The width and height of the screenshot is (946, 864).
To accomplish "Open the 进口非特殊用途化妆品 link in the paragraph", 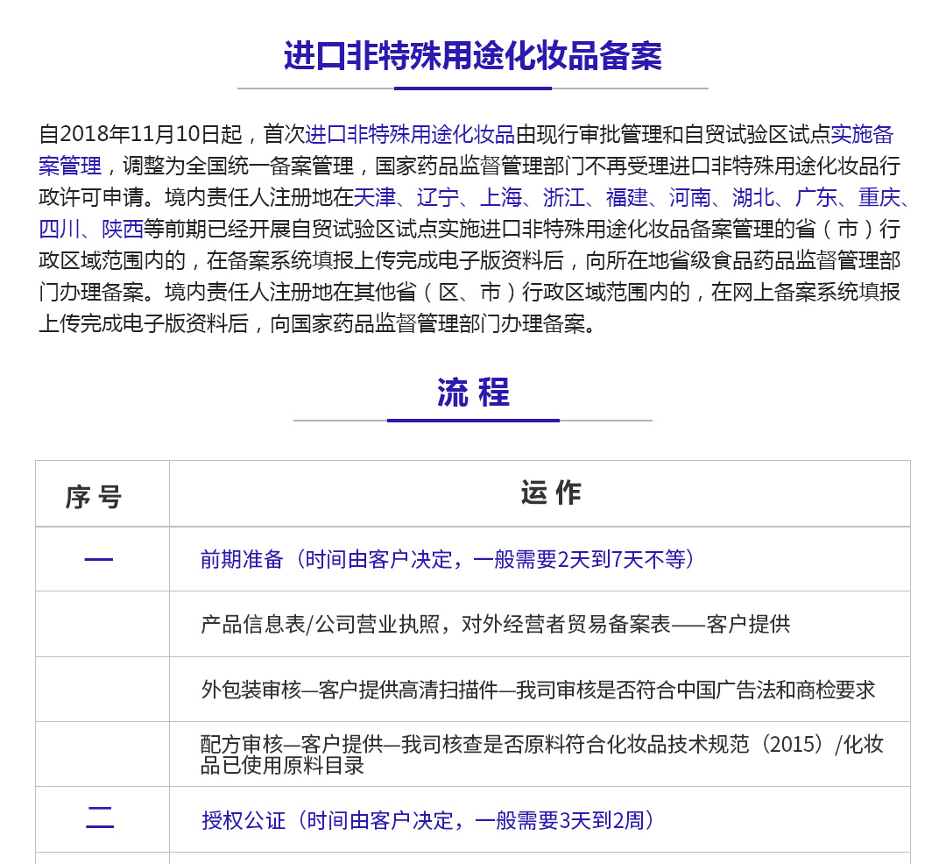I will coord(410,134).
